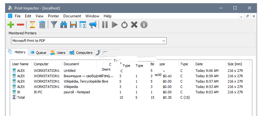
Task: Click the black X cancel job icon
Action: [134, 25]
